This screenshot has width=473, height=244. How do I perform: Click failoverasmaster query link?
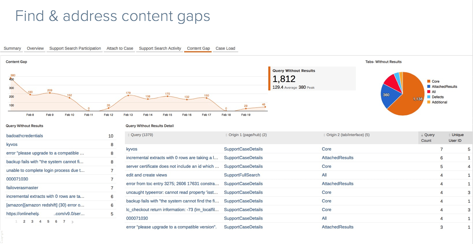point(22,188)
